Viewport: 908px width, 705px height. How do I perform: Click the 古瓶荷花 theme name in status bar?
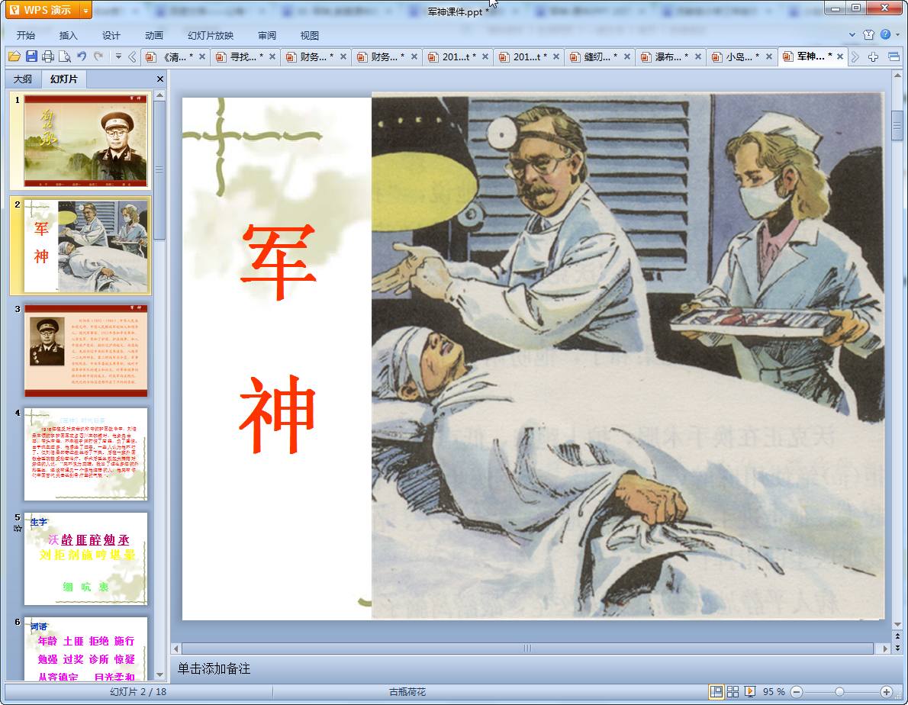tap(407, 692)
